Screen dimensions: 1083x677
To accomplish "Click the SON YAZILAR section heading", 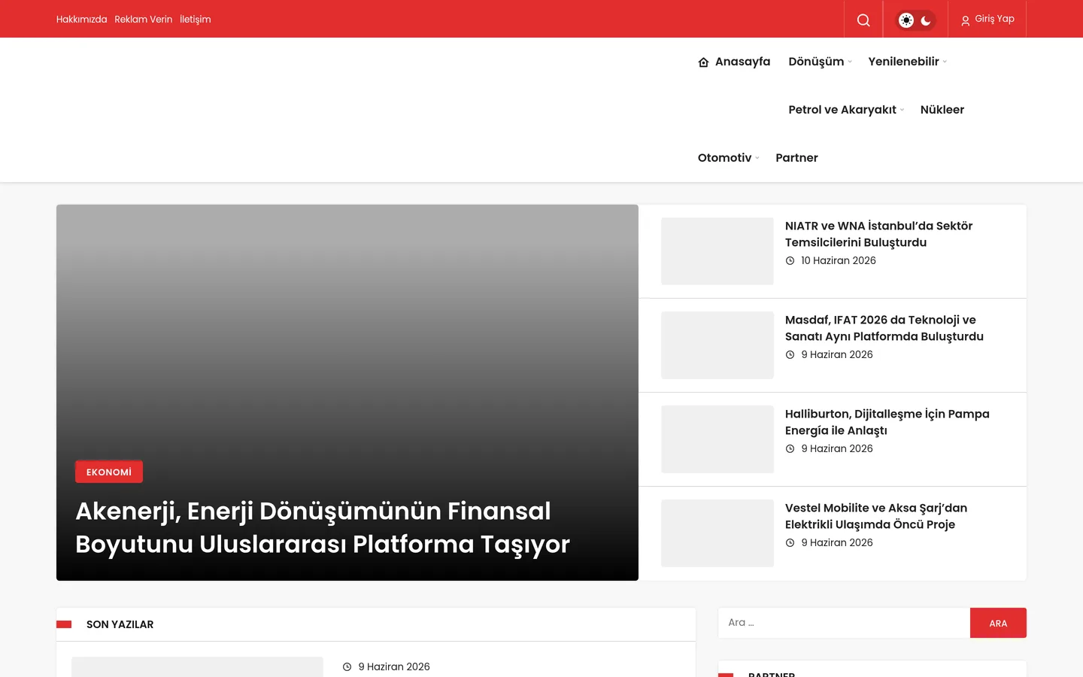I will click(120, 624).
